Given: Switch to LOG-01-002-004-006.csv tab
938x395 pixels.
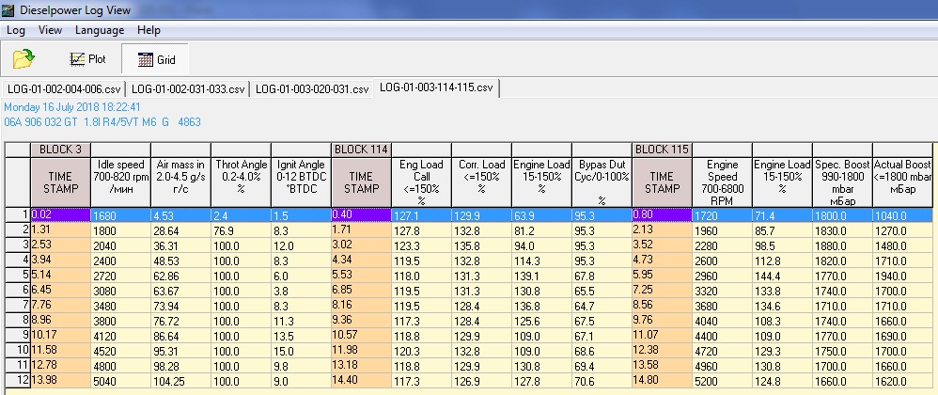Looking at the screenshot, I should click(x=64, y=89).
